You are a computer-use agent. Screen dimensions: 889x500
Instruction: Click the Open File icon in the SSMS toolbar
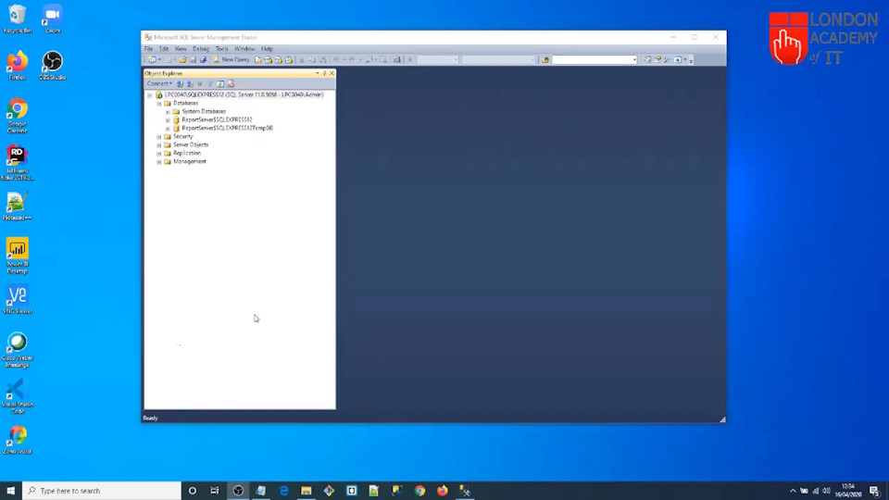(x=182, y=59)
